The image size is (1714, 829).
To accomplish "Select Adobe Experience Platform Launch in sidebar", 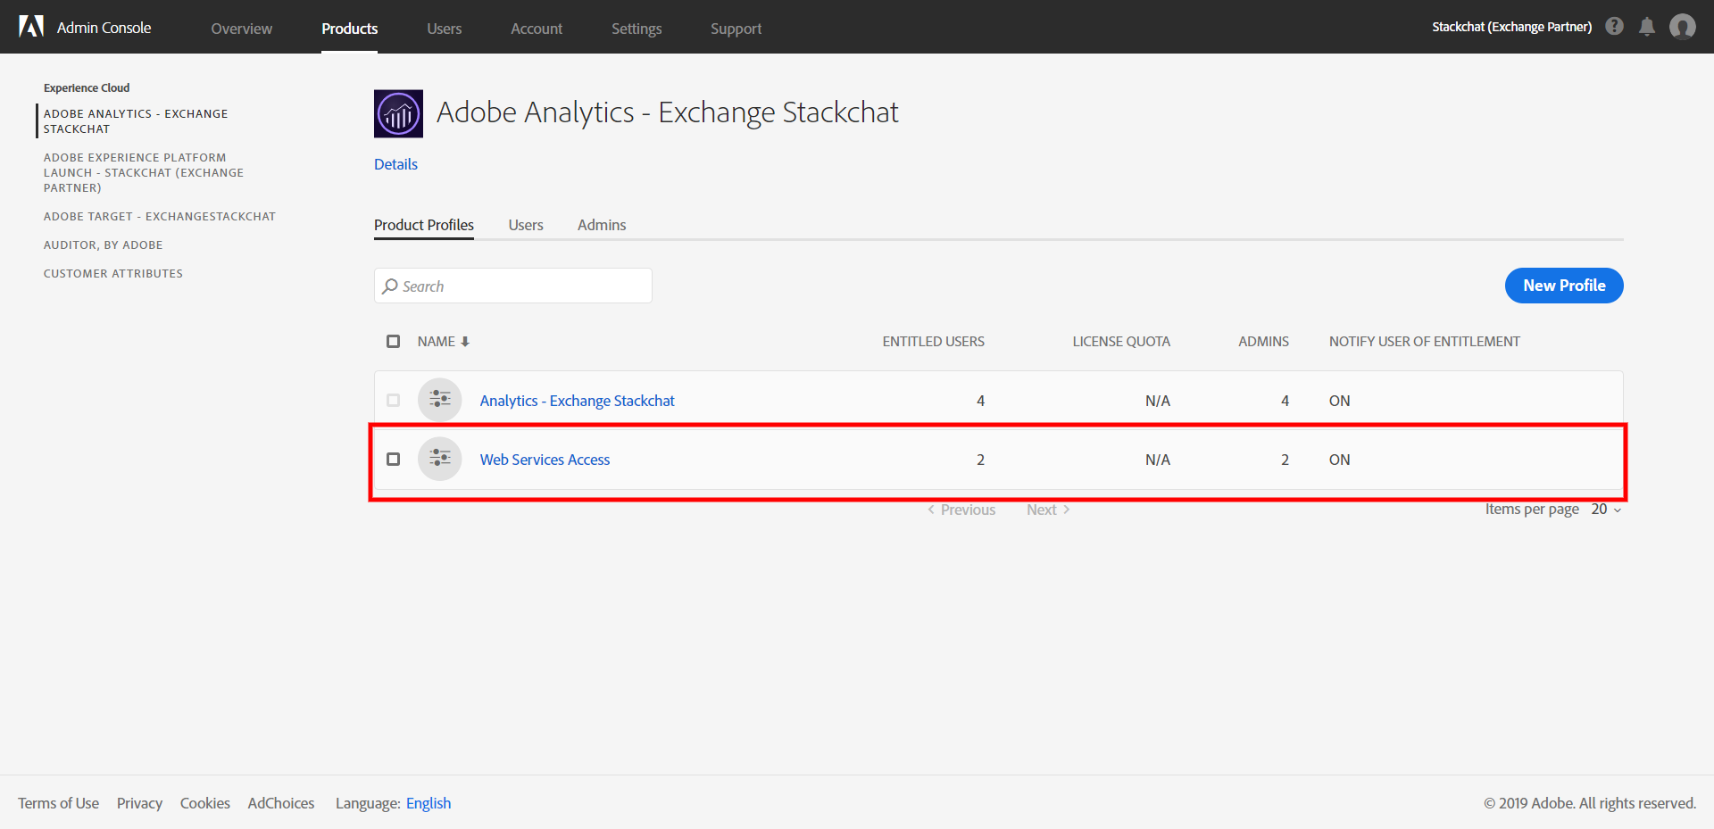I will 144,172.
